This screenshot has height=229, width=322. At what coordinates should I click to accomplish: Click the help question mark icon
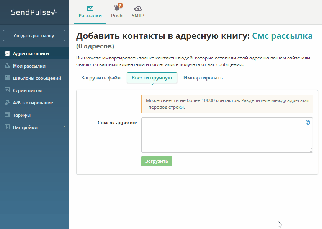tap(308, 122)
